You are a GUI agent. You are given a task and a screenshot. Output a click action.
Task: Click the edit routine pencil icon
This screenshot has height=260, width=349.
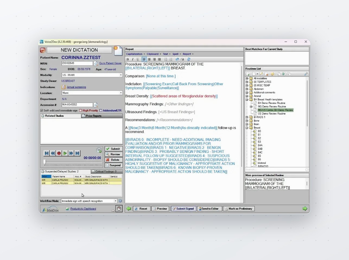tap(261, 74)
